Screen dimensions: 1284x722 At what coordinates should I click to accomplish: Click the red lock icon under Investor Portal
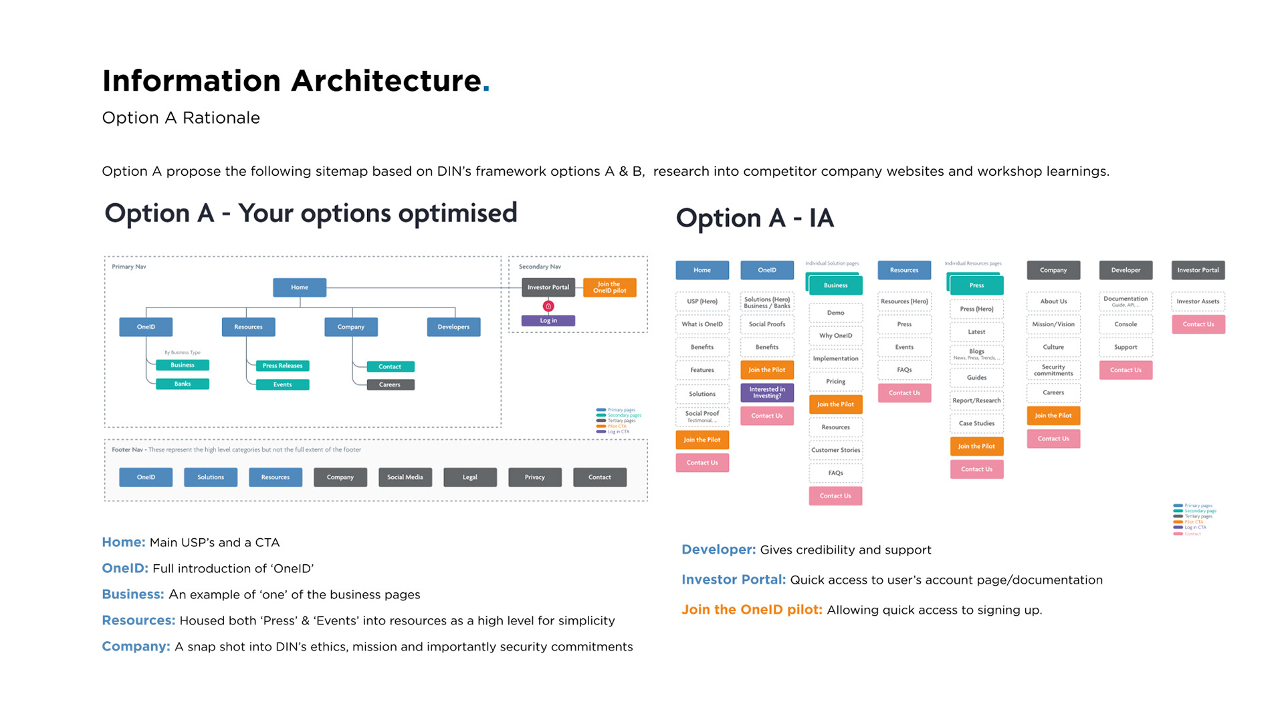[548, 306]
